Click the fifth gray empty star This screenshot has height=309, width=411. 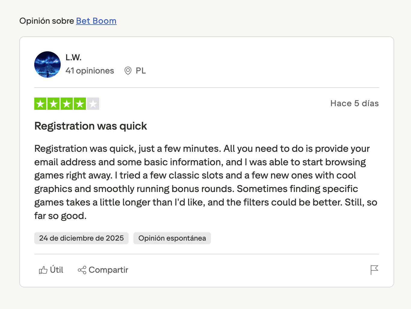[93, 104]
